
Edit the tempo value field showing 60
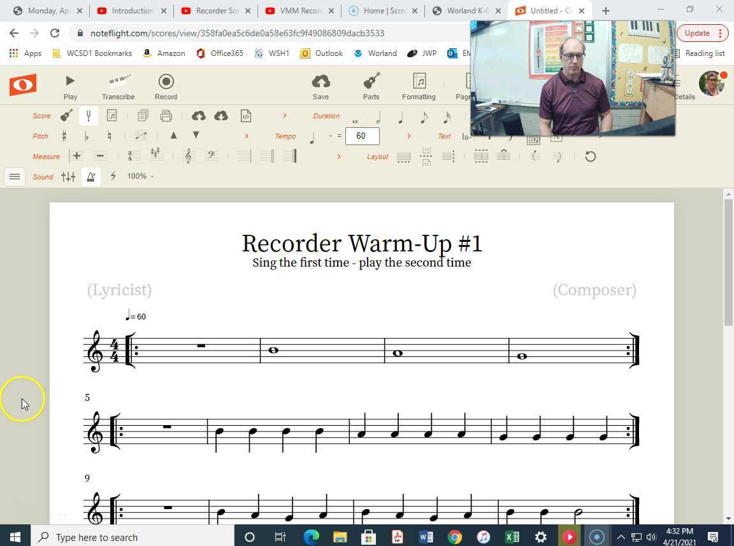coord(361,136)
